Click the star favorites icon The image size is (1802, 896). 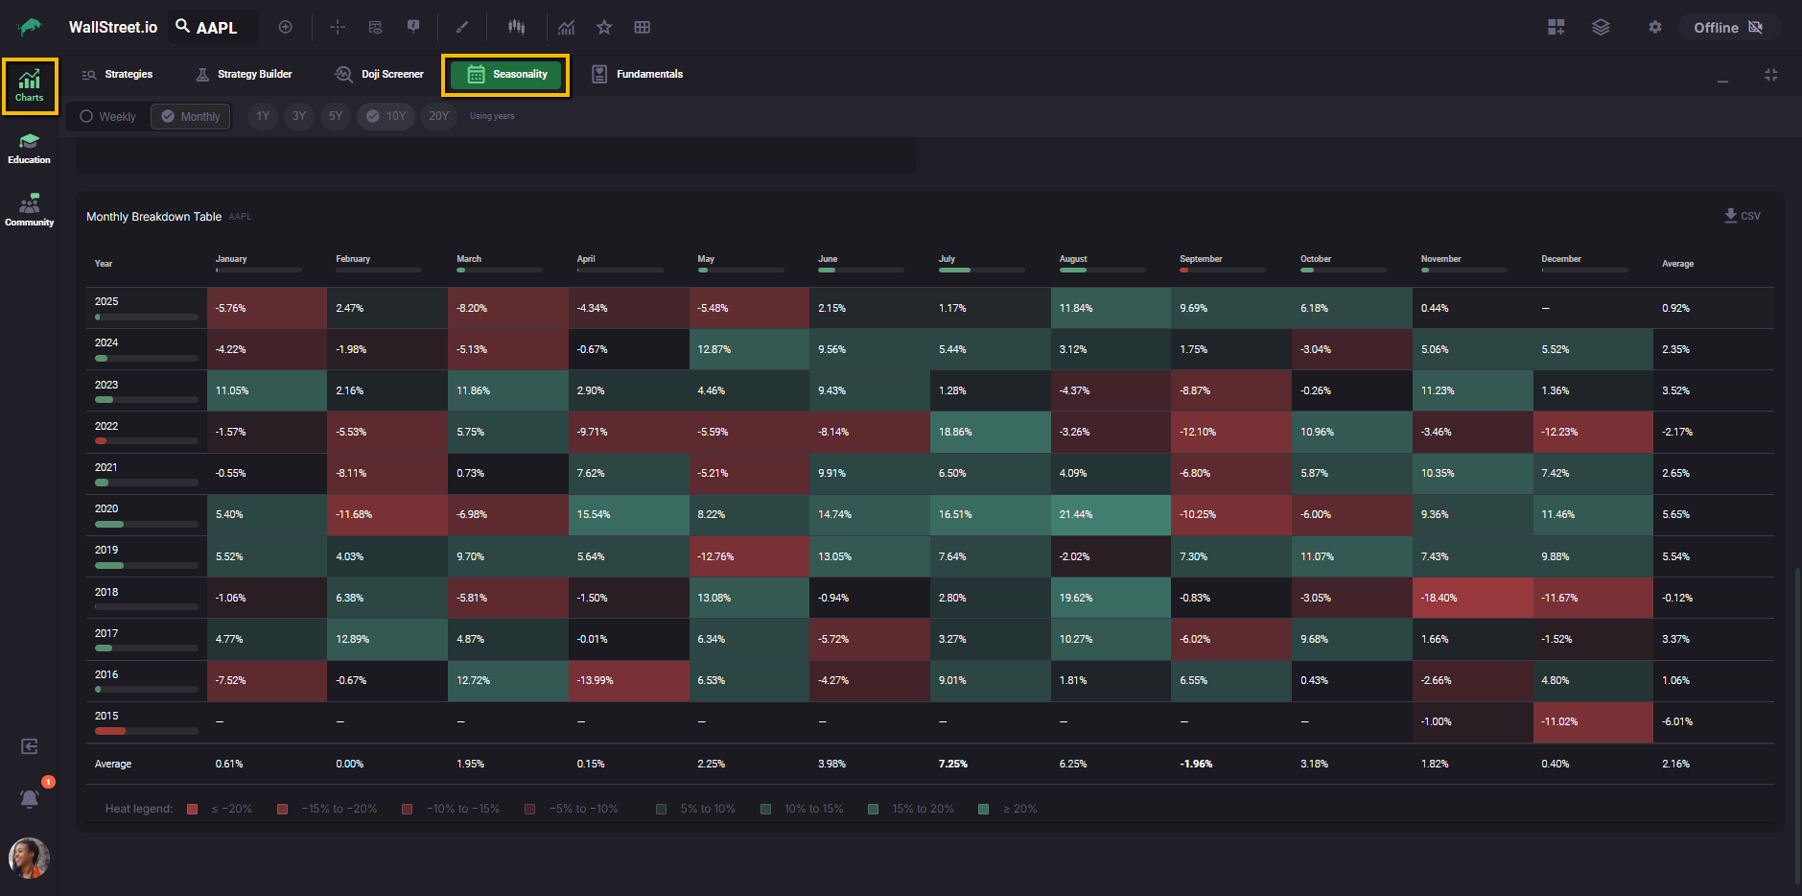tap(604, 27)
